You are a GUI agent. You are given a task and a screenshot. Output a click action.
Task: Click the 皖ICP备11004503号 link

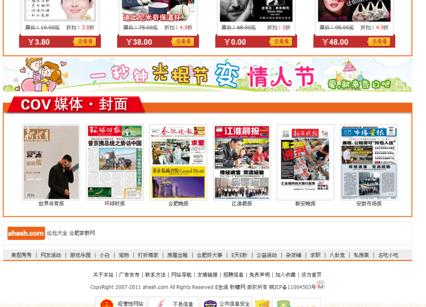tap(293, 287)
